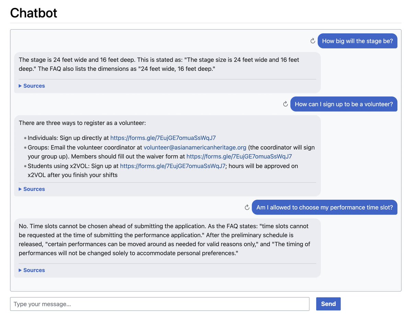Open the x2VOL student signup link
Screen dimensions: 412x320
pos(172,166)
